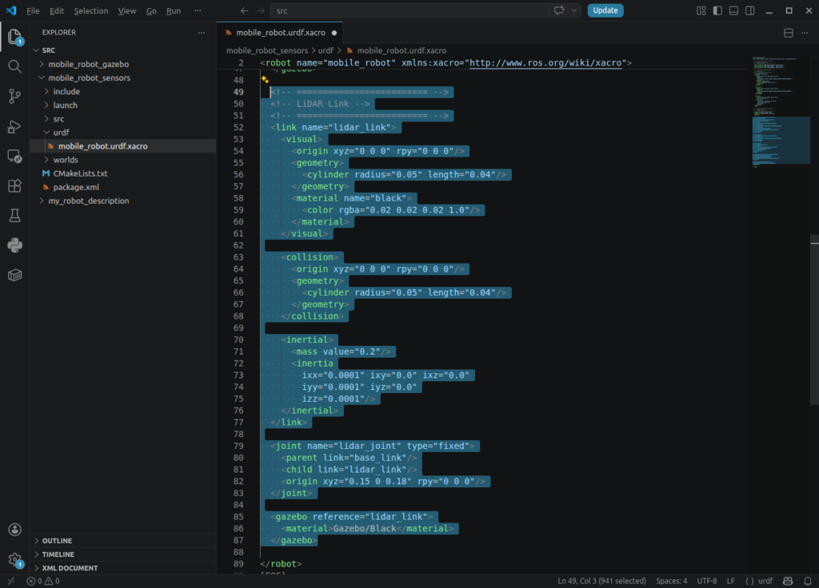Change indentation via Spaces: 4
Image resolution: width=819 pixels, height=588 pixels.
click(x=671, y=581)
